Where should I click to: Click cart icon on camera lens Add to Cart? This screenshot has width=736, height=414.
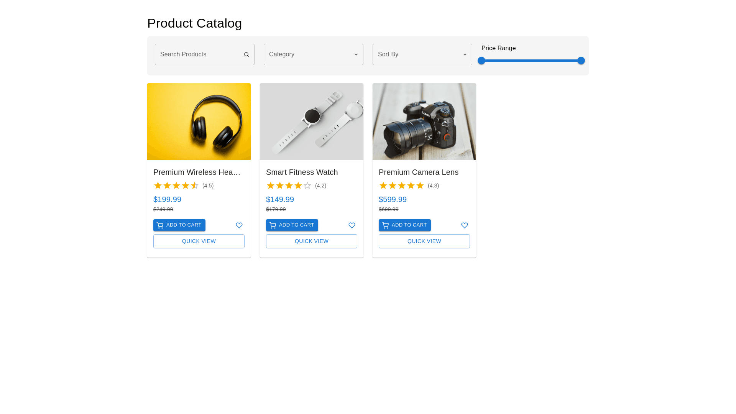coord(385,225)
